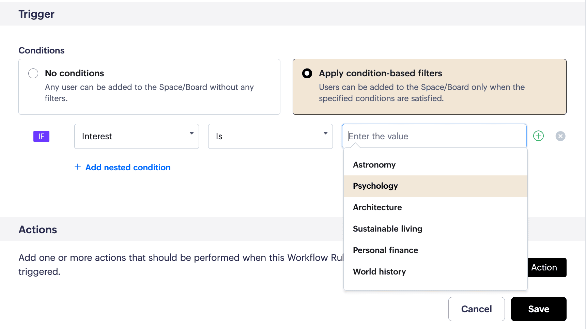Pick Personal finance from the dropdown list
The height and width of the screenshot is (329, 586).
point(385,250)
